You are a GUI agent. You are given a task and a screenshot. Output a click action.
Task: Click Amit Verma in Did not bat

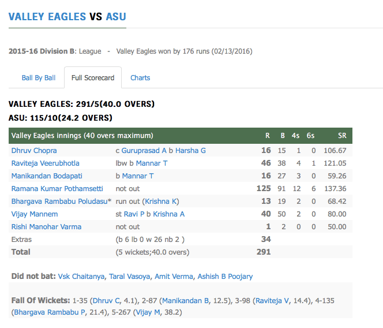(174, 277)
